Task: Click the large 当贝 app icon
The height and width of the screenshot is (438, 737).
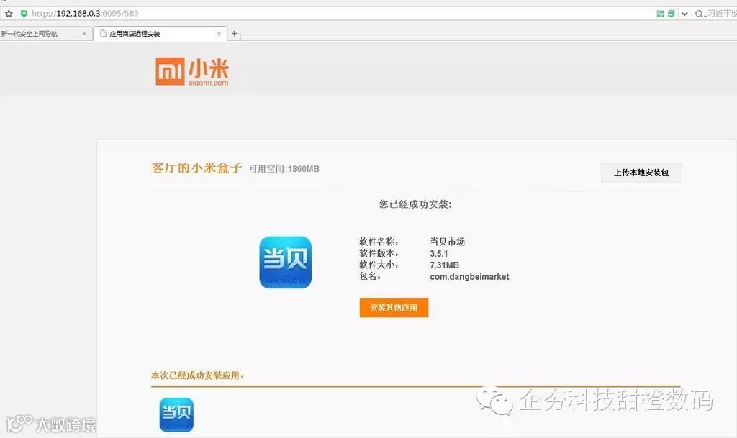Action: [285, 262]
